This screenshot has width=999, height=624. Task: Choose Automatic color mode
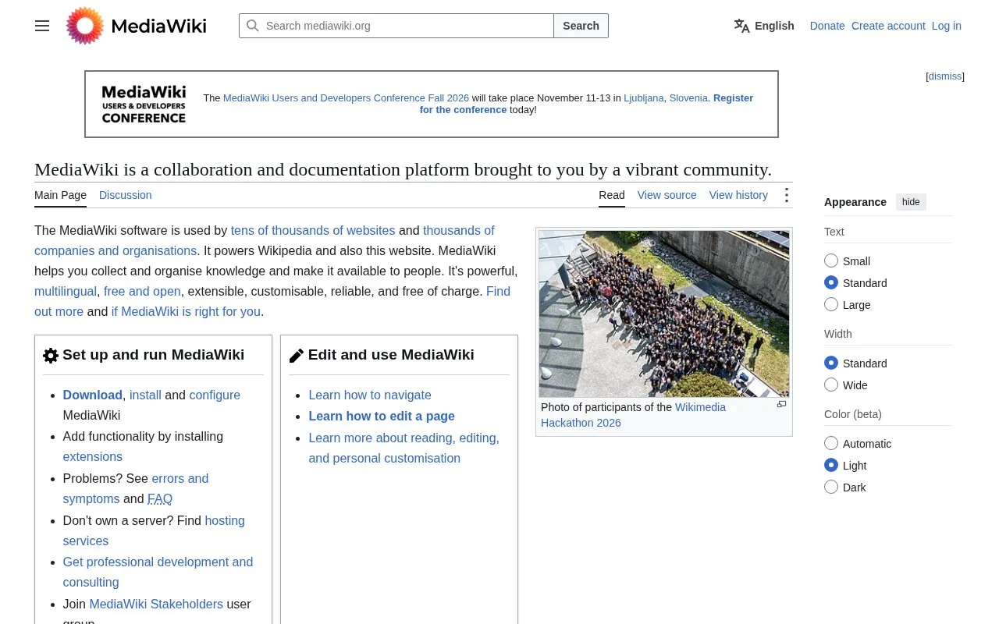[831, 443]
